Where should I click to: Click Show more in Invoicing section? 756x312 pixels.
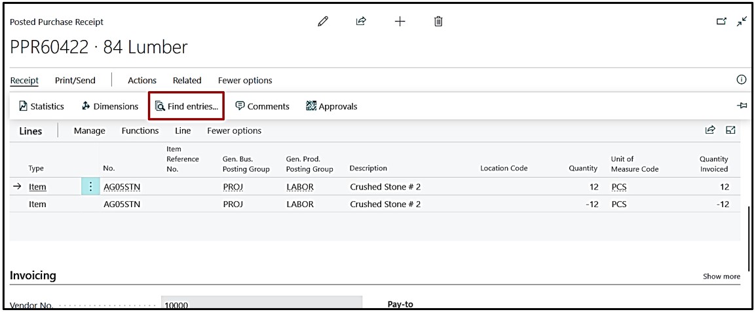pos(721,276)
